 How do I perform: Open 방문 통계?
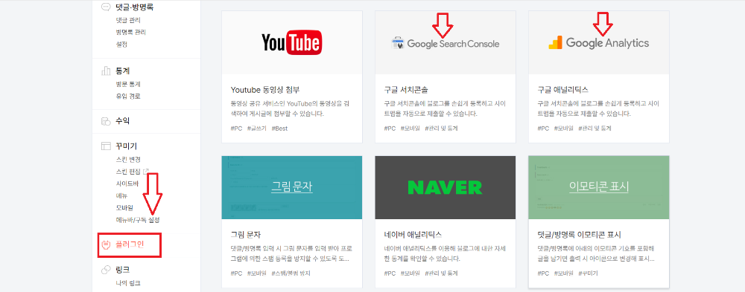tap(128, 84)
